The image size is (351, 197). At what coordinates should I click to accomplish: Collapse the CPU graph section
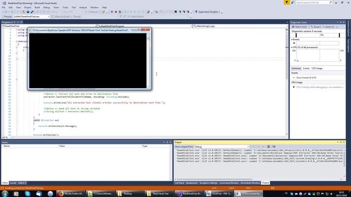coord(292,48)
